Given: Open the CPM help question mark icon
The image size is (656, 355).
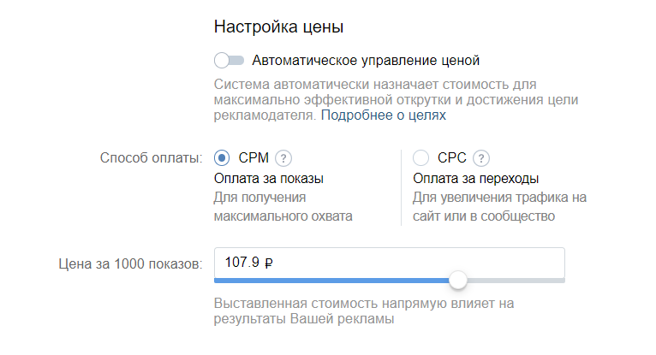Looking at the screenshot, I should point(283,158).
